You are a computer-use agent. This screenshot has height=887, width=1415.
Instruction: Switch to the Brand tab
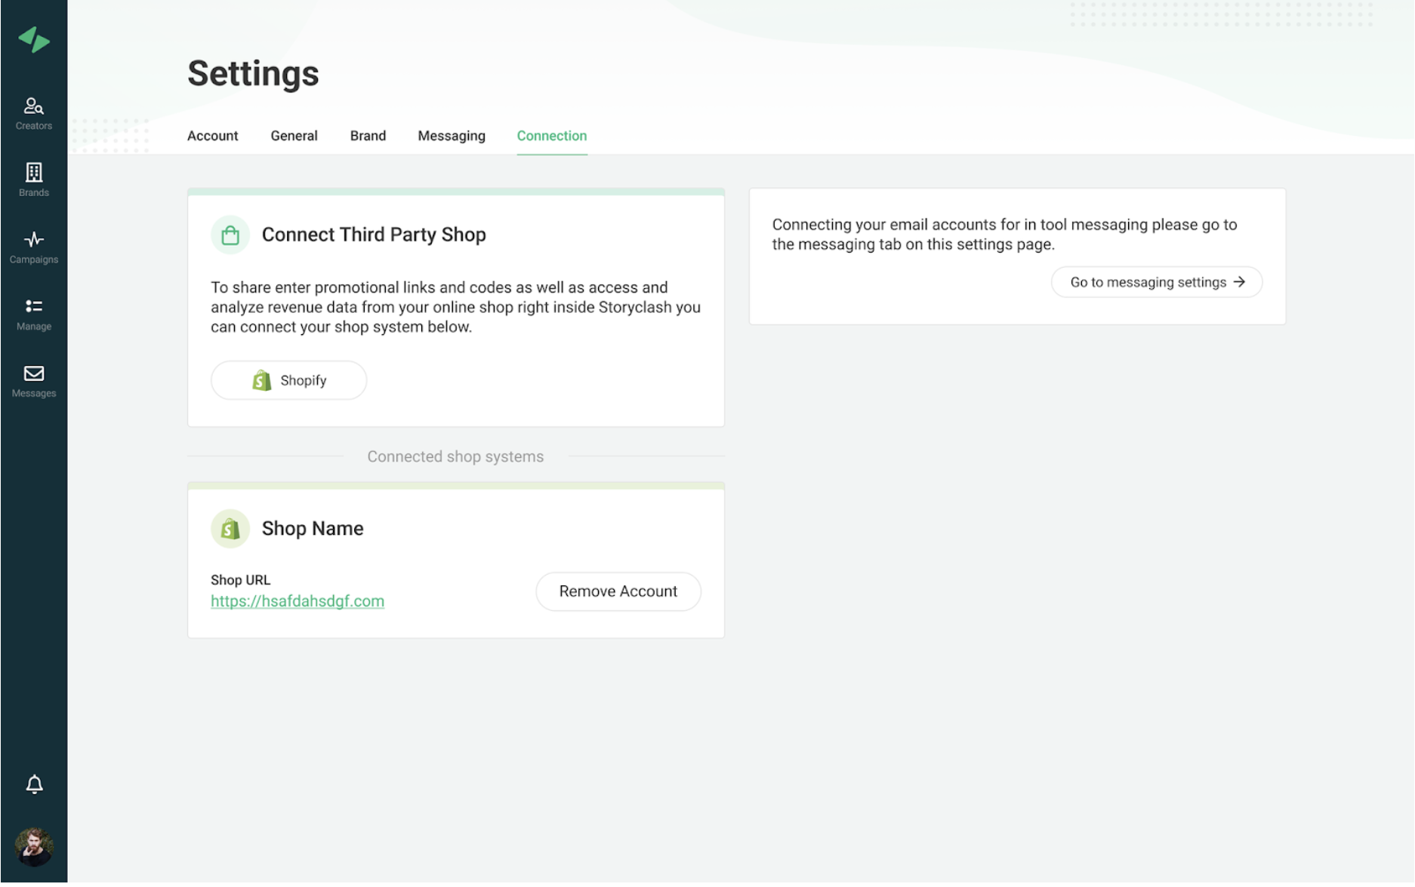(368, 136)
